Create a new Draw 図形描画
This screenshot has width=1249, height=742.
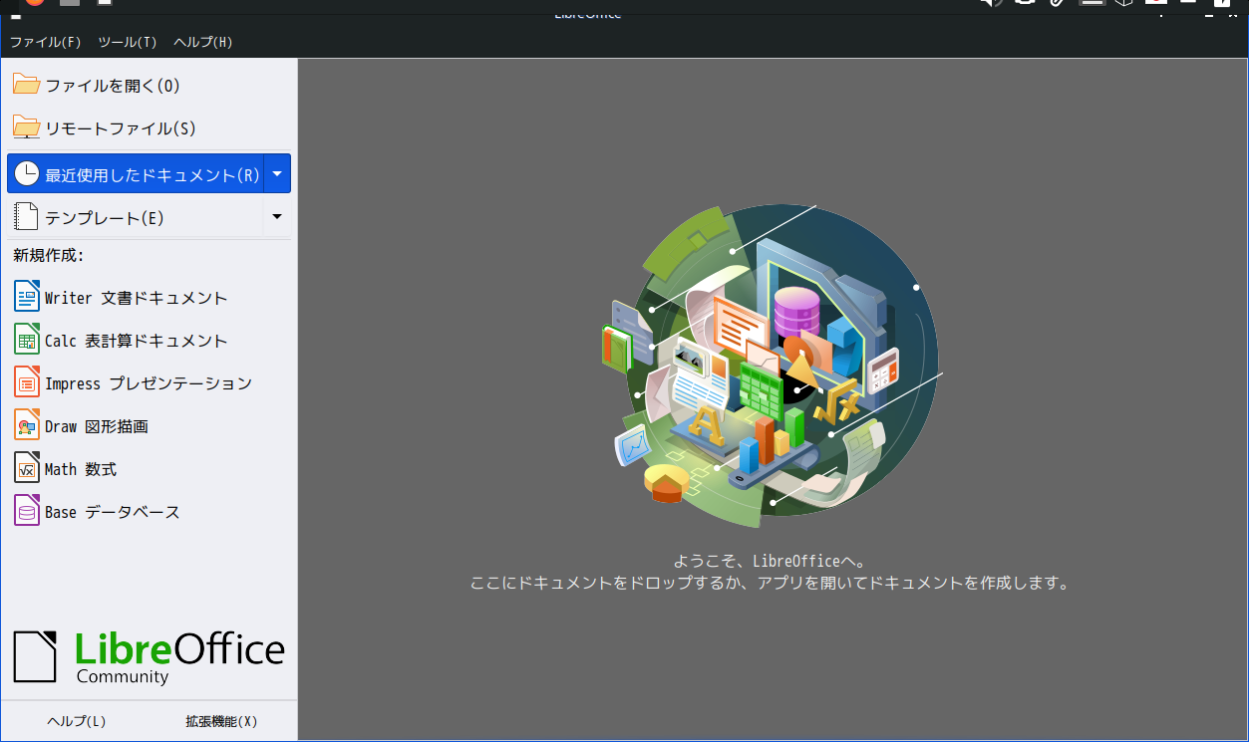click(x=81, y=426)
